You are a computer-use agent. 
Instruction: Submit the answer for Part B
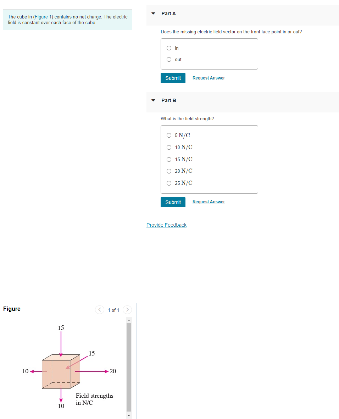(173, 202)
